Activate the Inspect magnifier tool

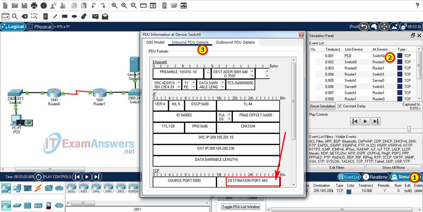pos(15,16)
